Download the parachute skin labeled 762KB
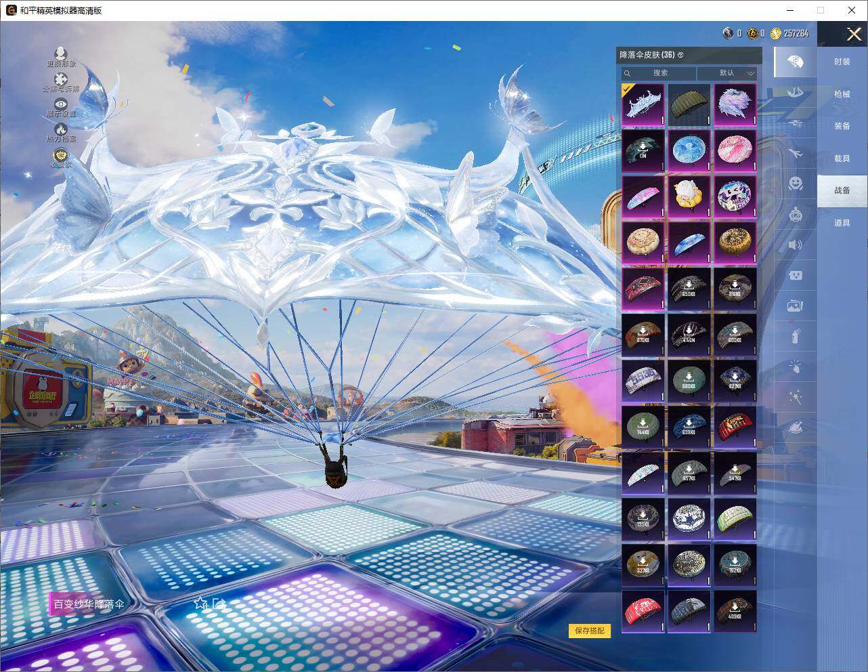The image size is (868, 672). 735,566
